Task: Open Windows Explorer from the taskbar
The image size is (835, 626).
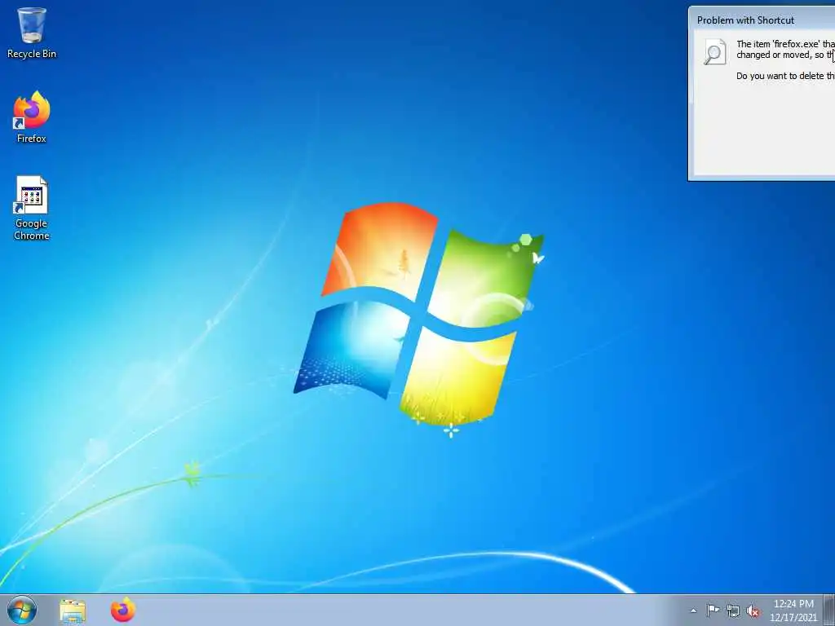Action: [x=73, y=611]
